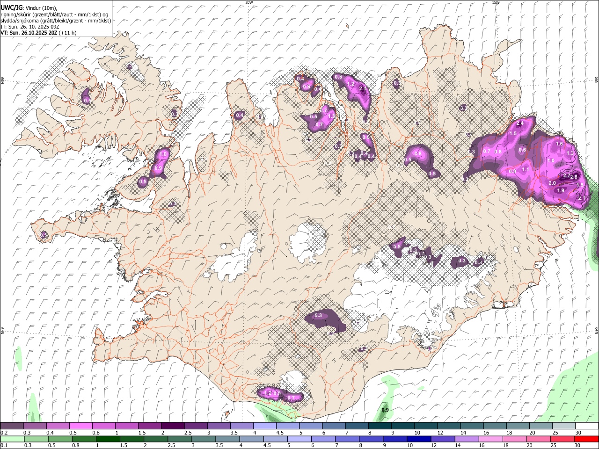Select snow scale swatch between 0.5 and 0.8
Viewport: 599px width, 449px height.
point(80,426)
